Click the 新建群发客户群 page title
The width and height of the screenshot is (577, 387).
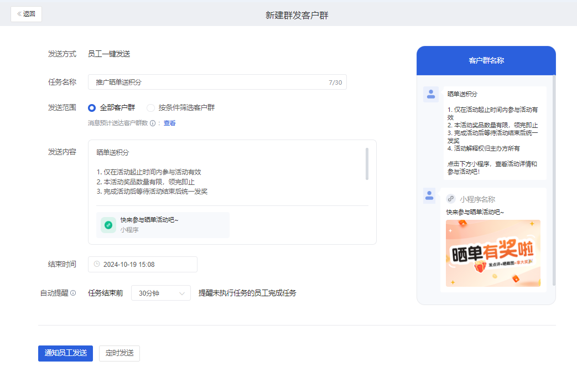point(297,15)
